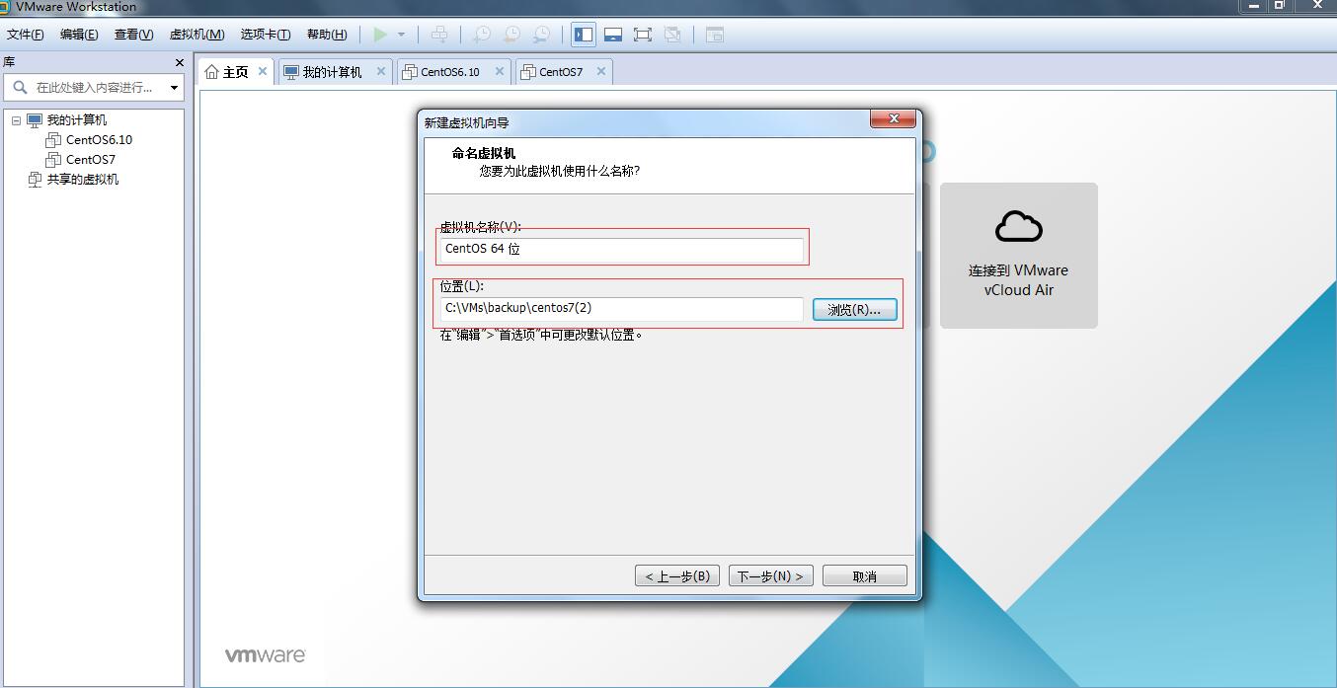Screen dimensions: 1337x688
Task: Close the 主页 tab
Action: pyautogui.click(x=263, y=71)
